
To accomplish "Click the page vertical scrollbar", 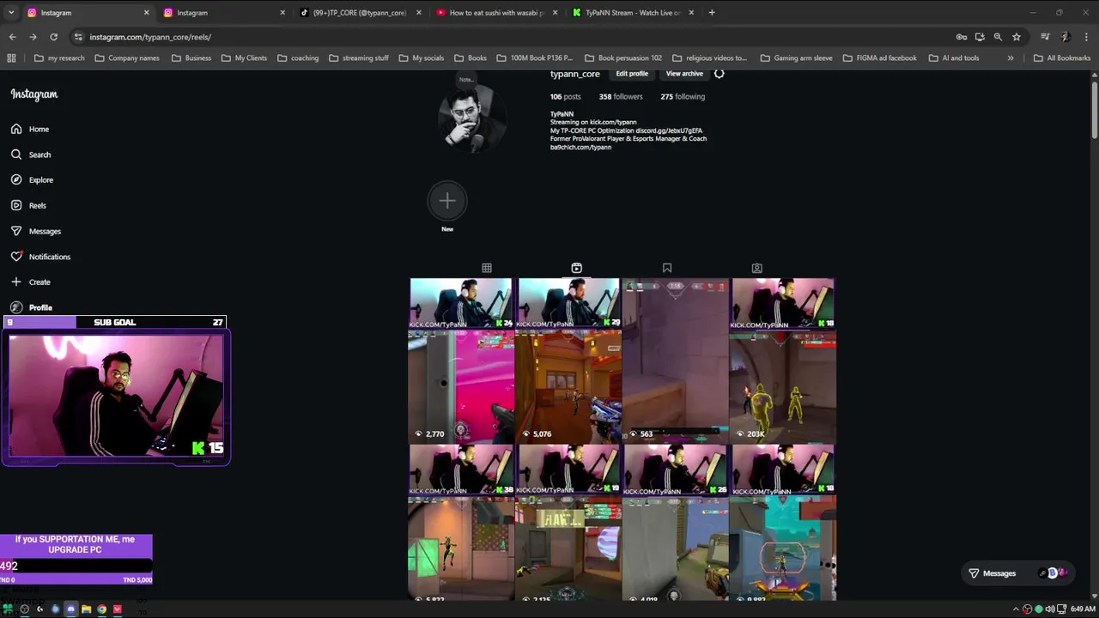I will point(1094,109).
